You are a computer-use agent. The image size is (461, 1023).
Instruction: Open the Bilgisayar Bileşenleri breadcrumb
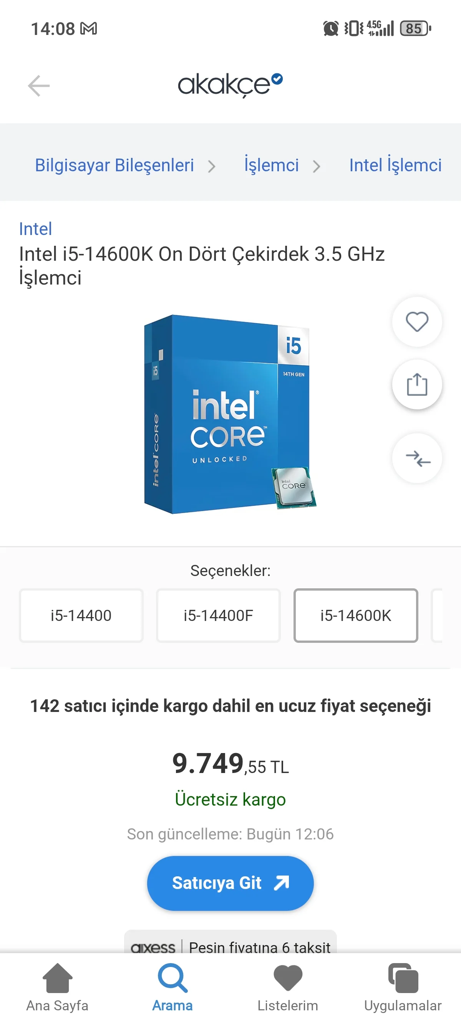coord(114,165)
